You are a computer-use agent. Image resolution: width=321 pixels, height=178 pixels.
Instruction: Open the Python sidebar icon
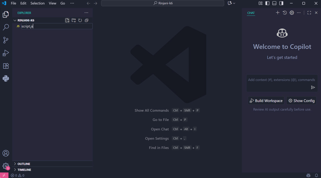[x=6, y=79]
